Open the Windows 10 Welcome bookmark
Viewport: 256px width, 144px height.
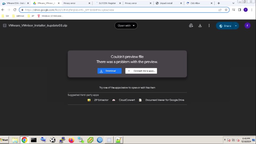(50, 16)
